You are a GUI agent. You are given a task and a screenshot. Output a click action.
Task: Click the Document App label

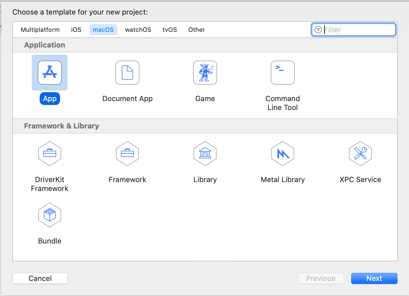[127, 99]
